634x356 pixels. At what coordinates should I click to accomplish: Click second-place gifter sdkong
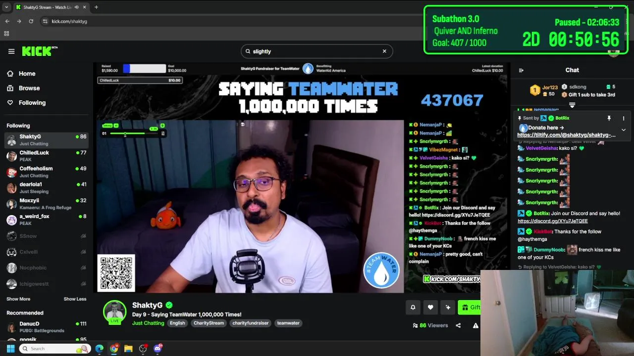click(574, 87)
